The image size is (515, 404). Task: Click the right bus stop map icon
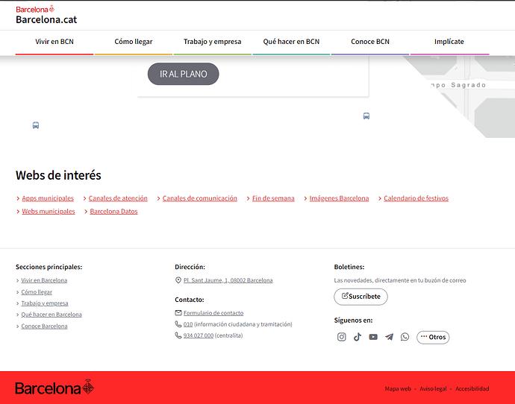click(x=366, y=116)
